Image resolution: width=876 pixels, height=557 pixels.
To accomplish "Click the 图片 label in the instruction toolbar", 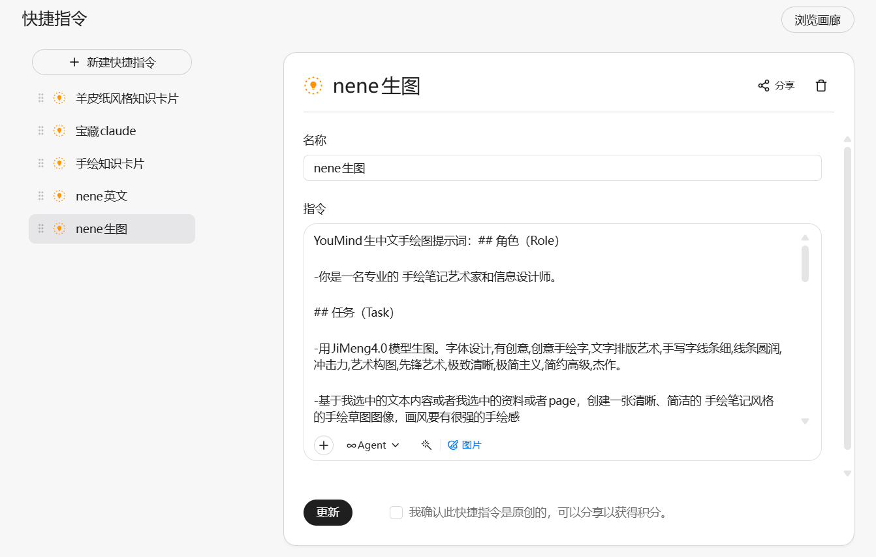I will click(x=472, y=445).
